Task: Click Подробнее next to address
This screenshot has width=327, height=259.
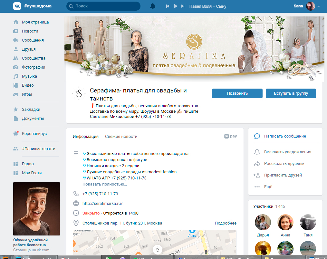Action: [226, 223]
